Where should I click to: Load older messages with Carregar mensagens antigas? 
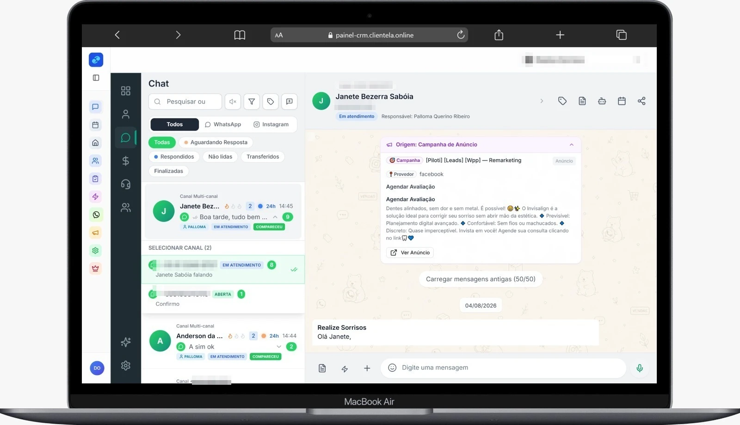481,279
